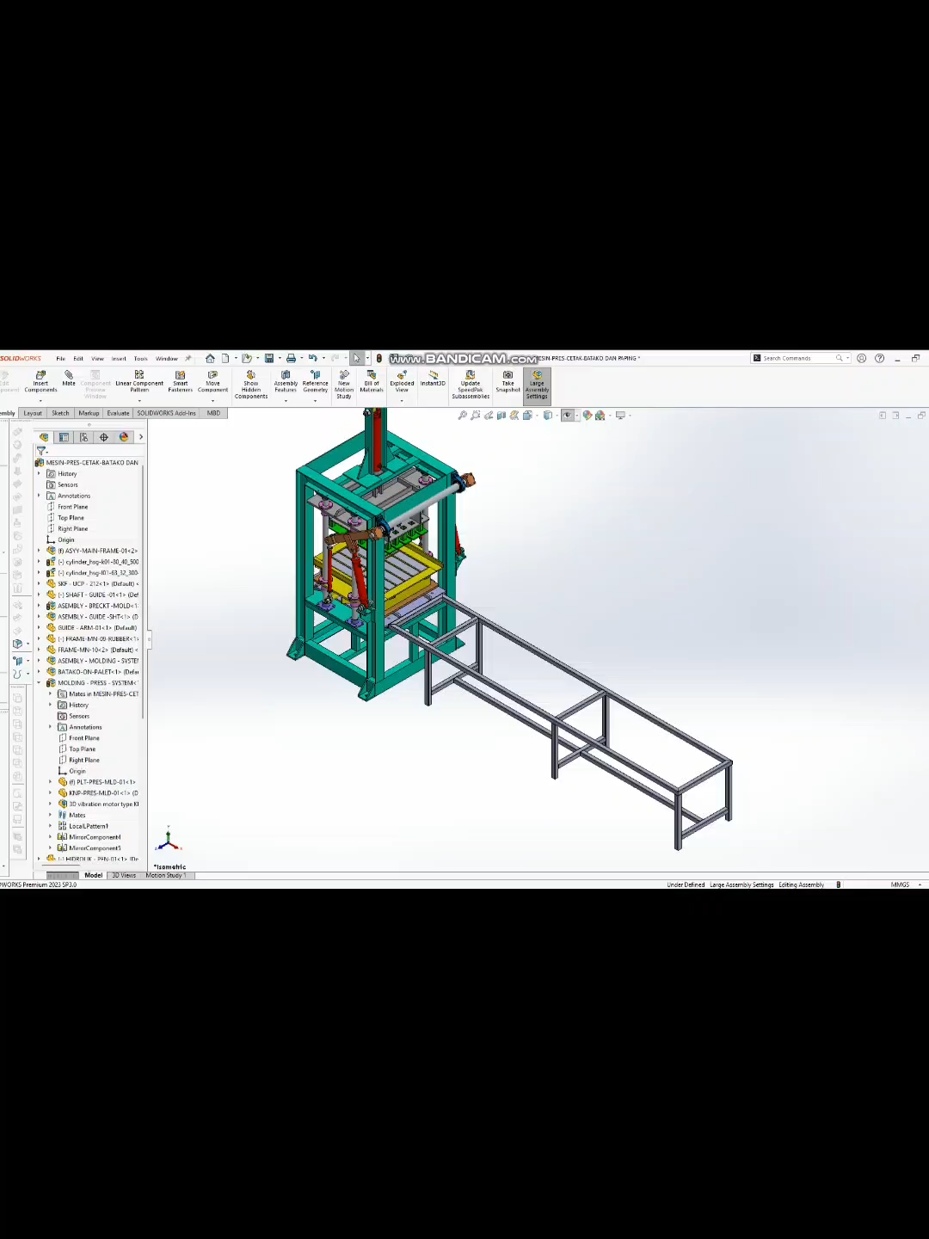The image size is (929, 1239).
Task: Click the New document icon
Action: [x=225, y=358]
